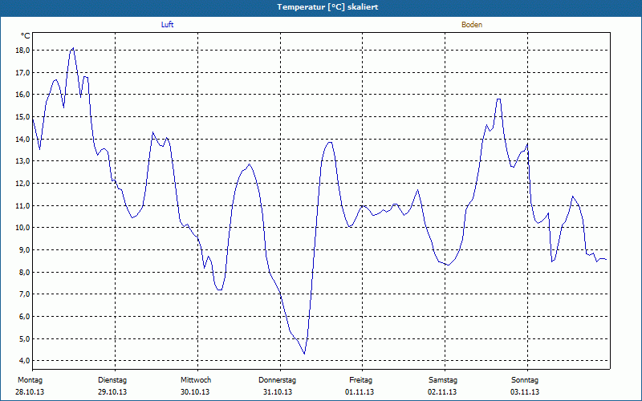This screenshot has height=401, width=642.
Task: Click the 18° peak on Monday's curve
Action: (73, 48)
